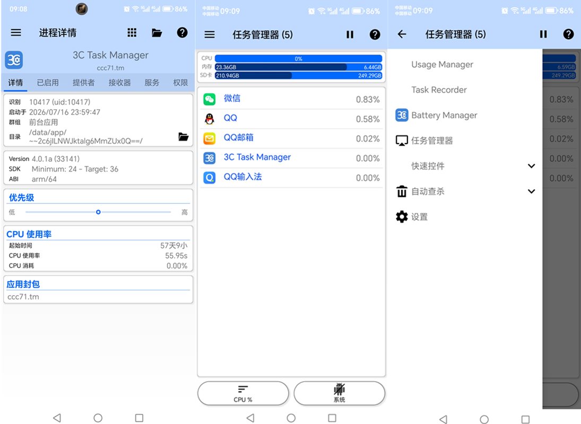
Task: Switch to 已启用 tab
Action: (x=48, y=83)
